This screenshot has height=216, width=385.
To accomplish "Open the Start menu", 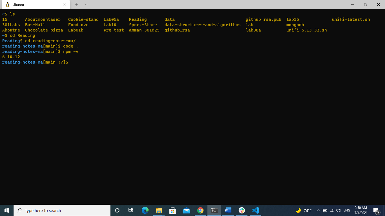I will pyautogui.click(x=6, y=210).
